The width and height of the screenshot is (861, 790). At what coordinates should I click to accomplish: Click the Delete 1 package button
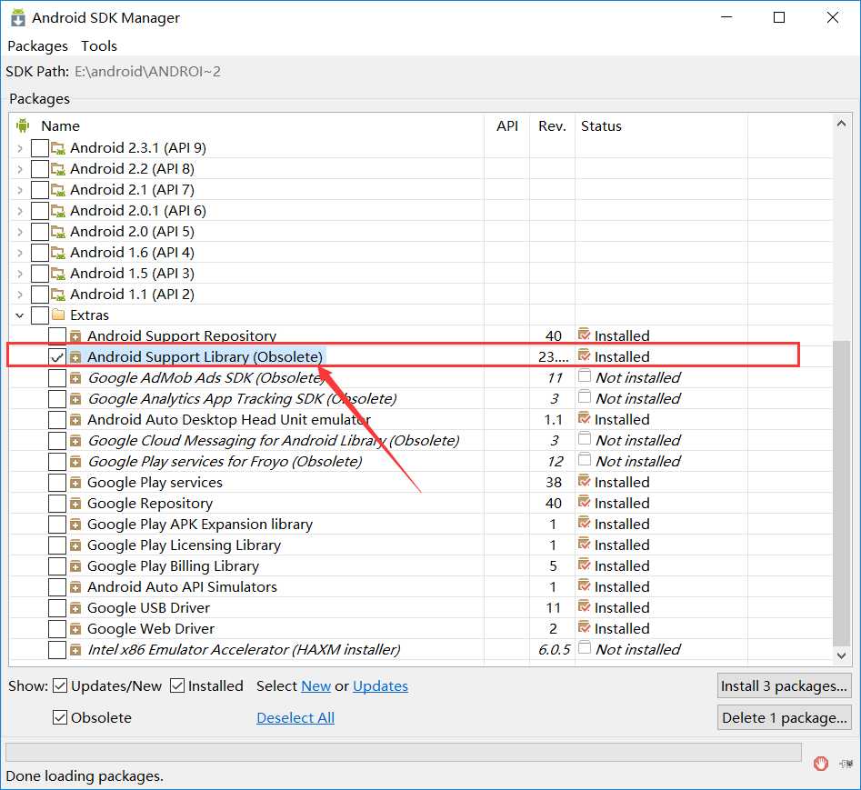[x=784, y=717]
